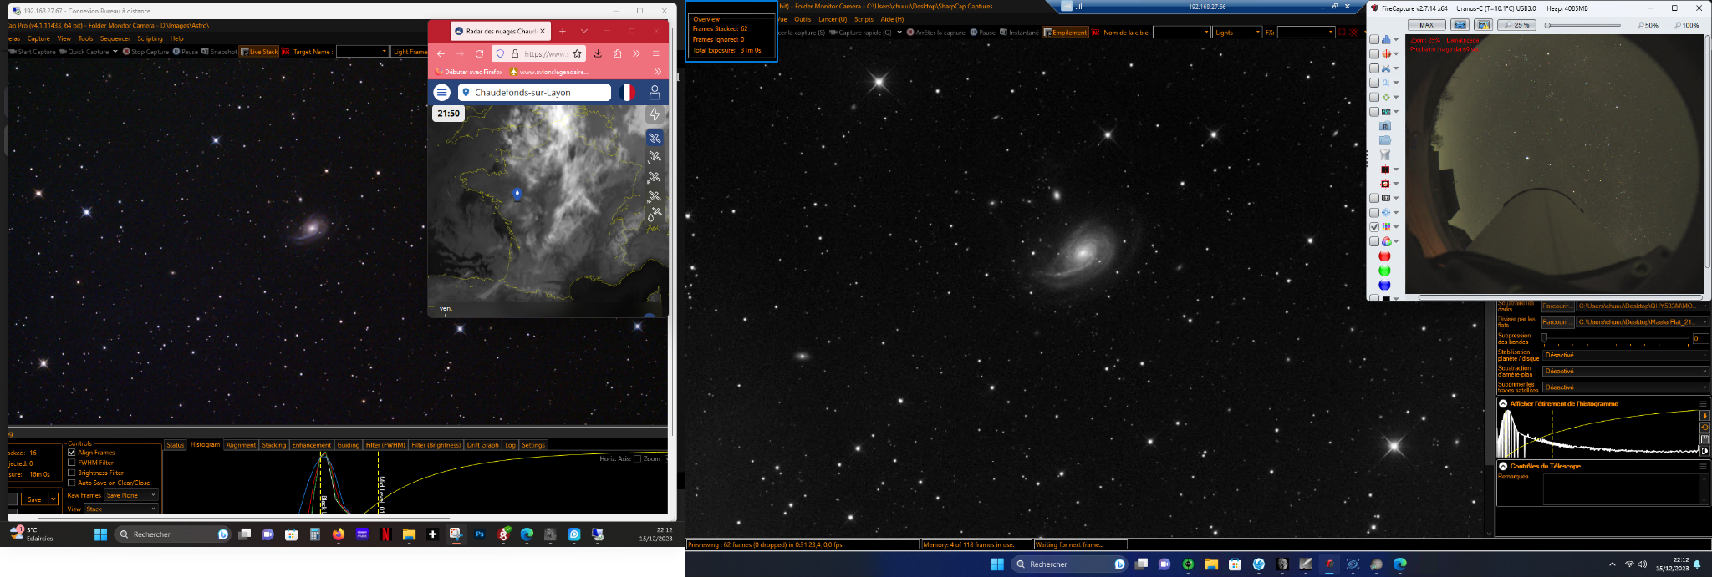This screenshot has width=1712, height=577.
Task: Select the blue channel circle in FireCapture
Action: point(1384,285)
